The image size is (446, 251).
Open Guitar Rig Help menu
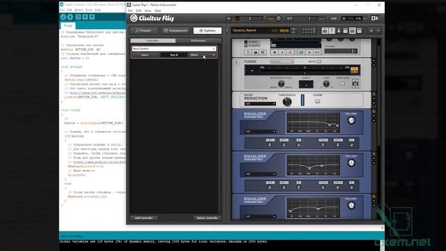[x=157, y=11]
